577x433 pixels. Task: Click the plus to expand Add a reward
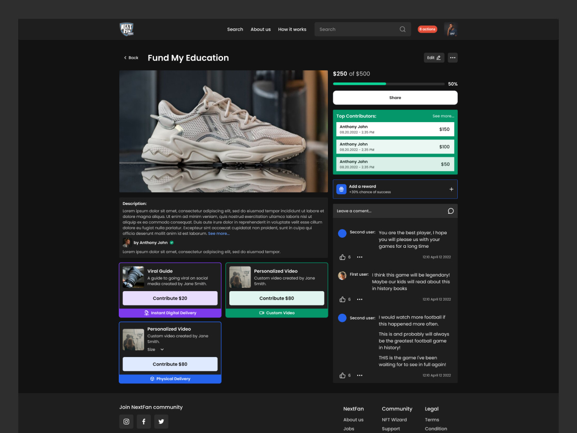coord(451,189)
